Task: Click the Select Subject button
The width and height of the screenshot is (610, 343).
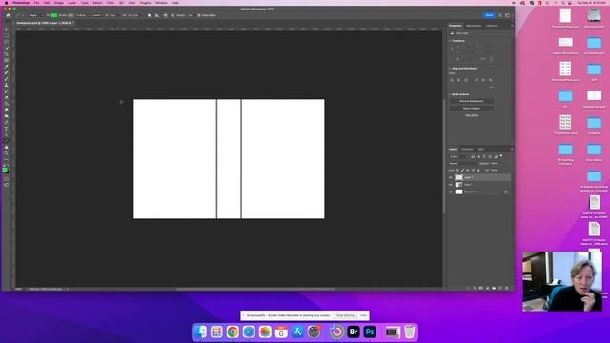Action: [x=472, y=108]
